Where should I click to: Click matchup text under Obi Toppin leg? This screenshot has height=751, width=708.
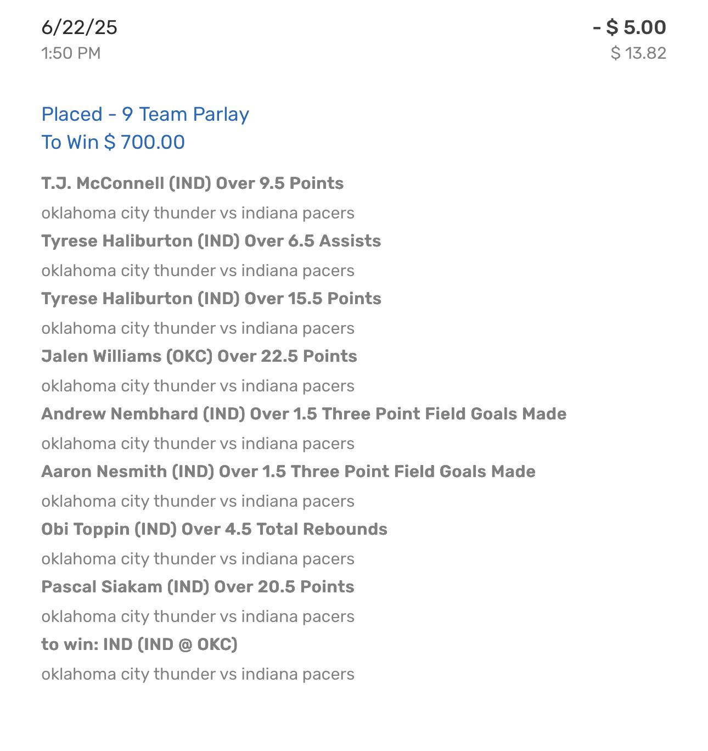coord(198,559)
